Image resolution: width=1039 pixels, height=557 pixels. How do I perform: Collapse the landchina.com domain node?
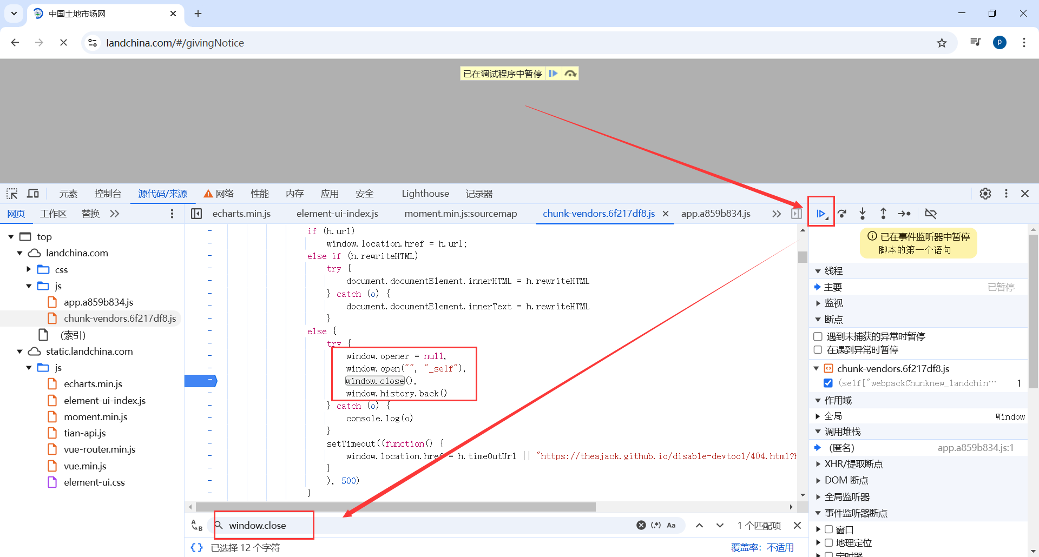point(19,253)
